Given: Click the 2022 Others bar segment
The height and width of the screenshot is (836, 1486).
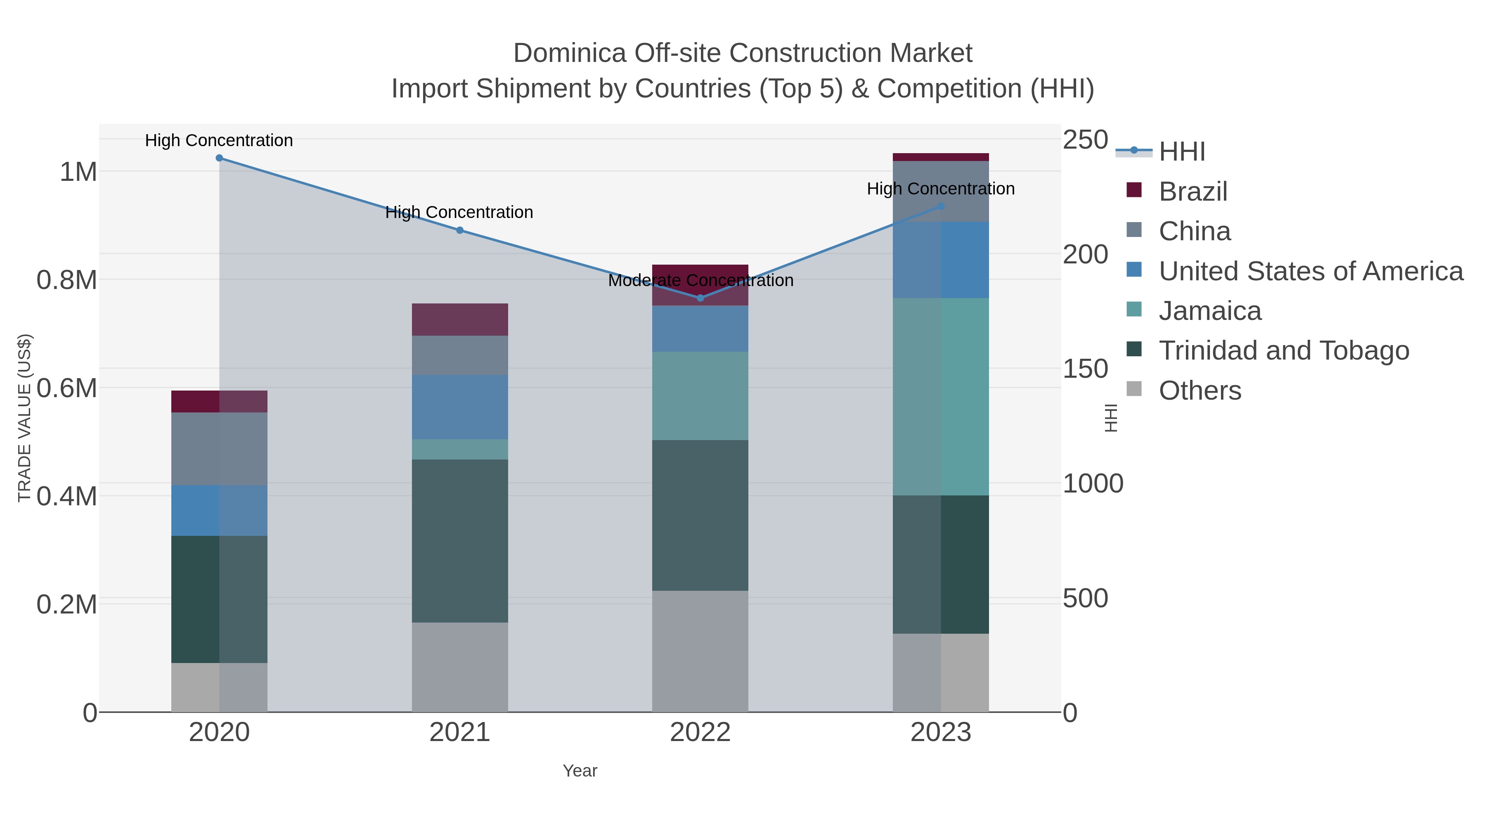Looking at the screenshot, I should pos(700,651).
